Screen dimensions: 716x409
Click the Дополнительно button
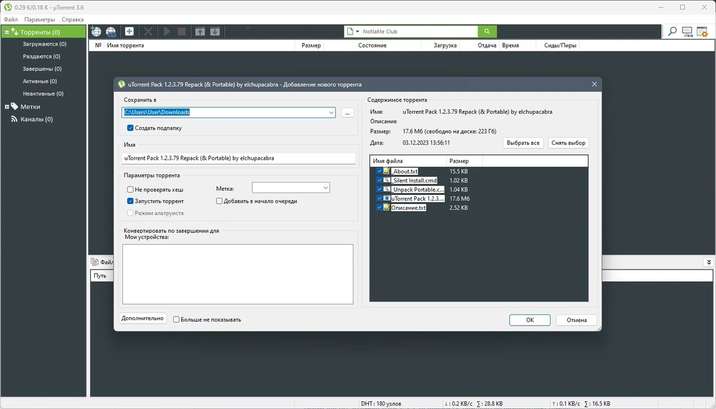142,318
